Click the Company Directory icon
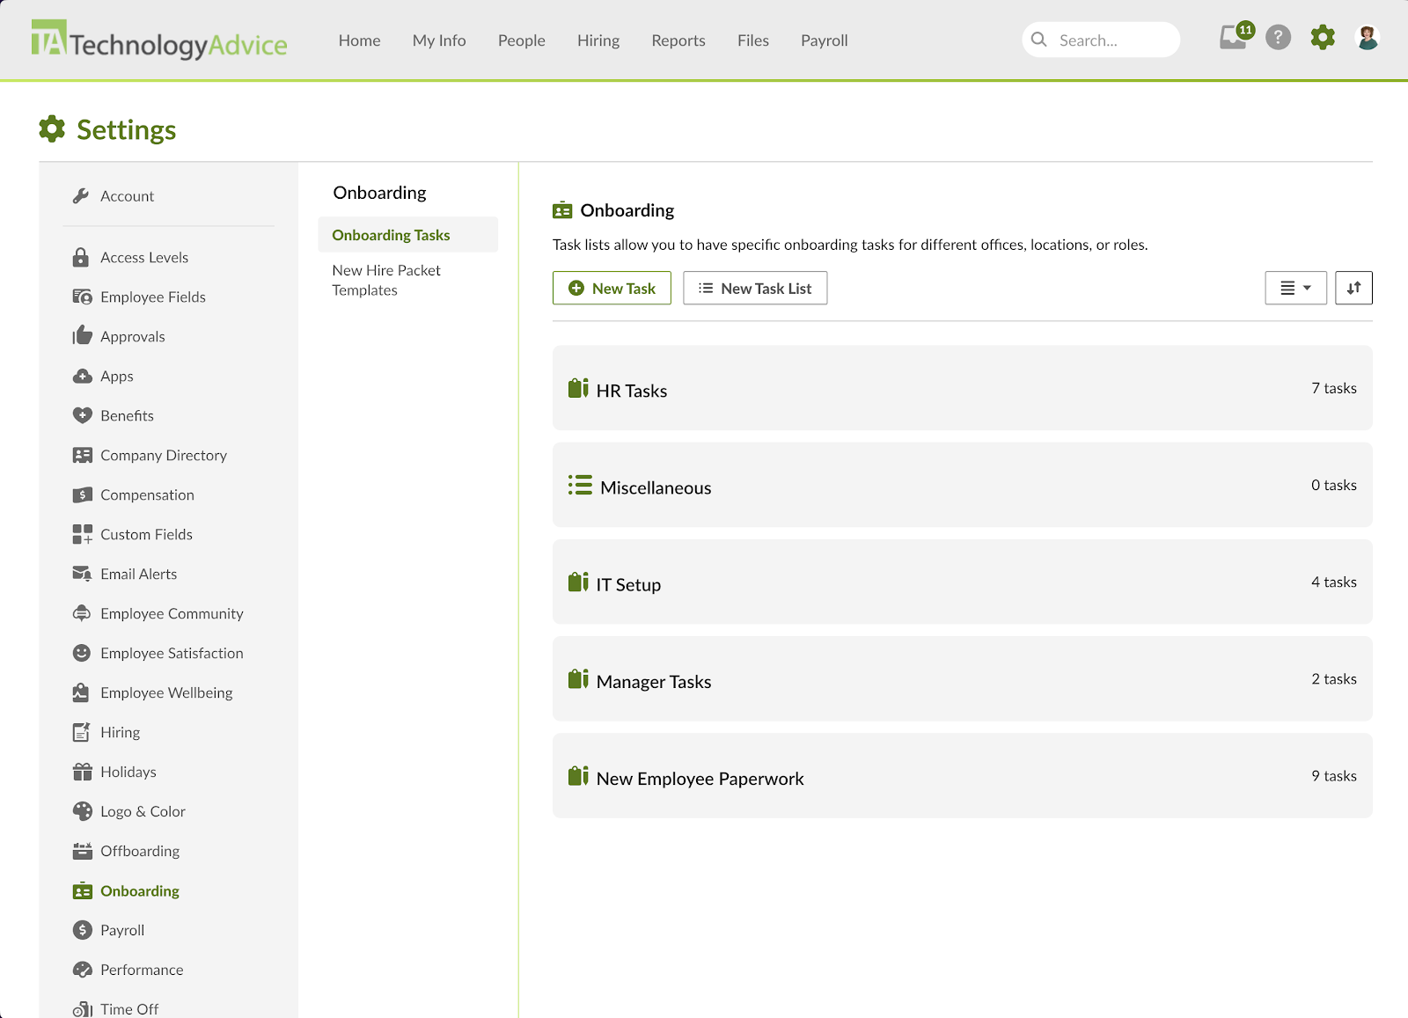 click(82, 455)
